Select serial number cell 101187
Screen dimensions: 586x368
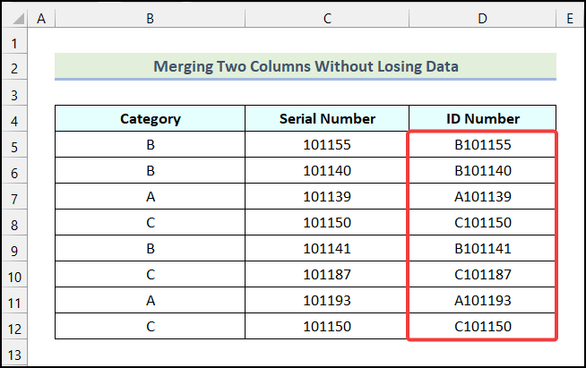pyautogui.click(x=327, y=275)
